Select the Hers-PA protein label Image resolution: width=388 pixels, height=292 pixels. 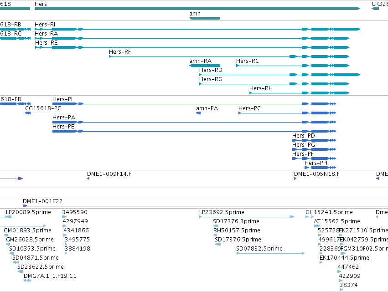[x=63, y=118]
